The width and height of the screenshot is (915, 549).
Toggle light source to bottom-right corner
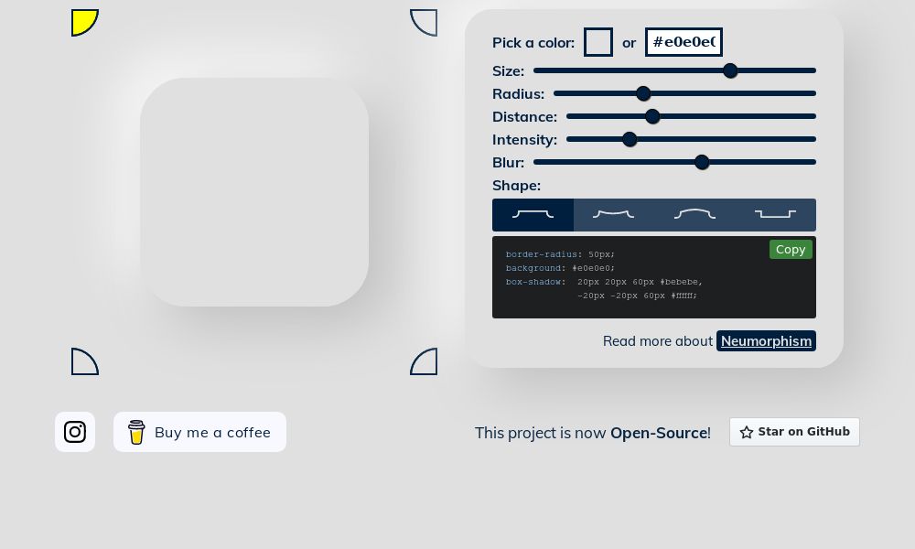(x=424, y=361)
